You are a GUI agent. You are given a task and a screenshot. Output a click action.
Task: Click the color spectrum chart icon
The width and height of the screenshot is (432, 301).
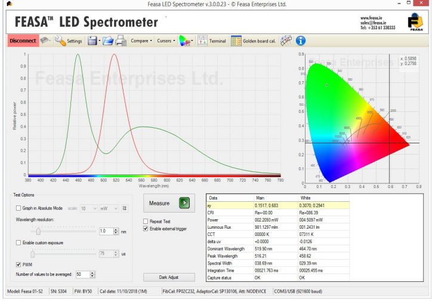point(186,41)
